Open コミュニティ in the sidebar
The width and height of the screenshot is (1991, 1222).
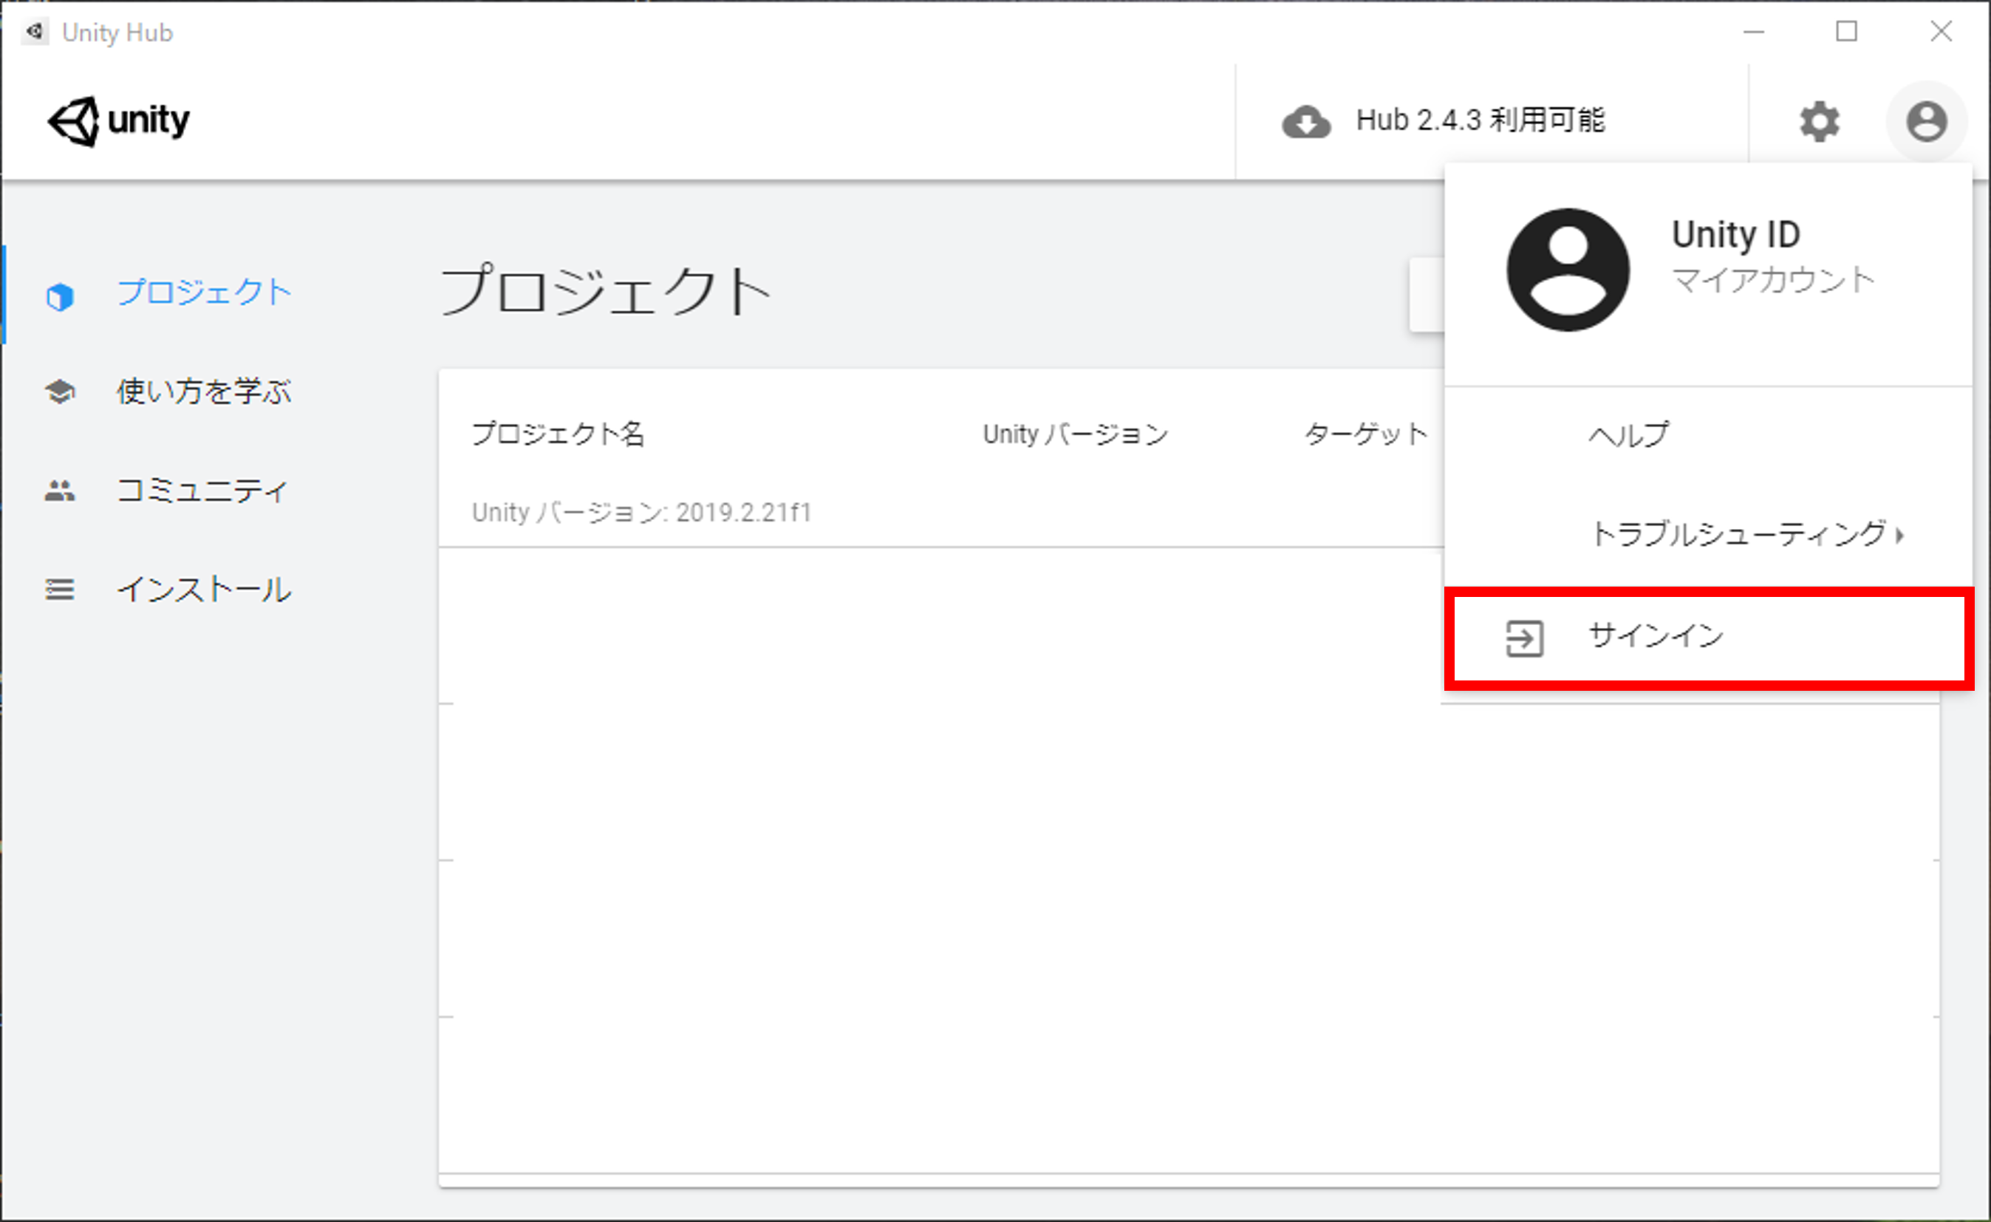pos(202,491)
